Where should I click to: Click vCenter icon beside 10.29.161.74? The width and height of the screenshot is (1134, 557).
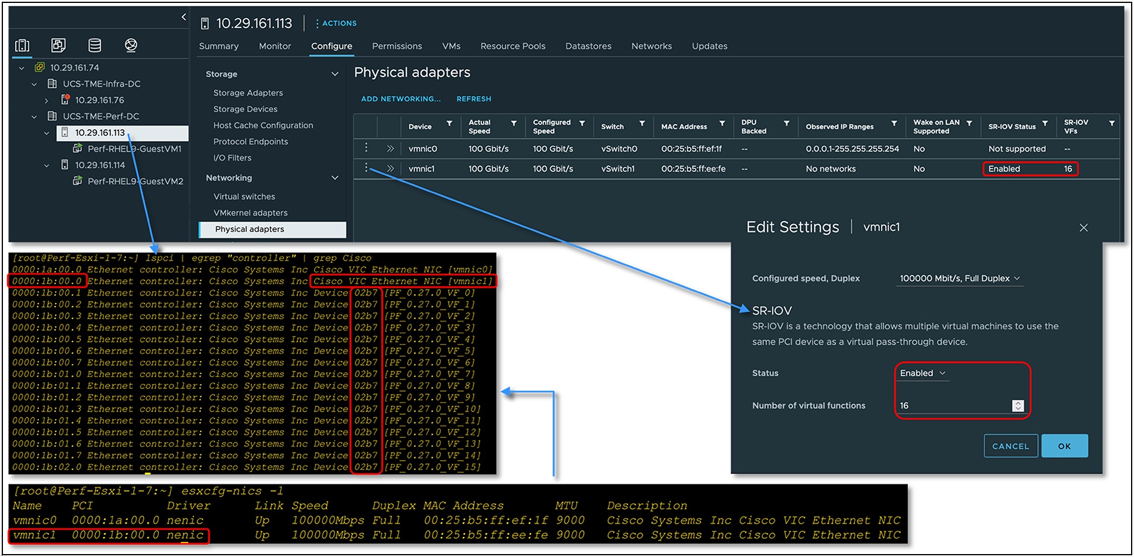point(40,67)
